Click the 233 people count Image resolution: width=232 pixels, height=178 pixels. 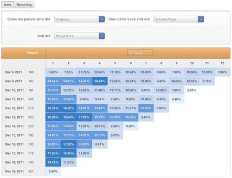[31, 117]
